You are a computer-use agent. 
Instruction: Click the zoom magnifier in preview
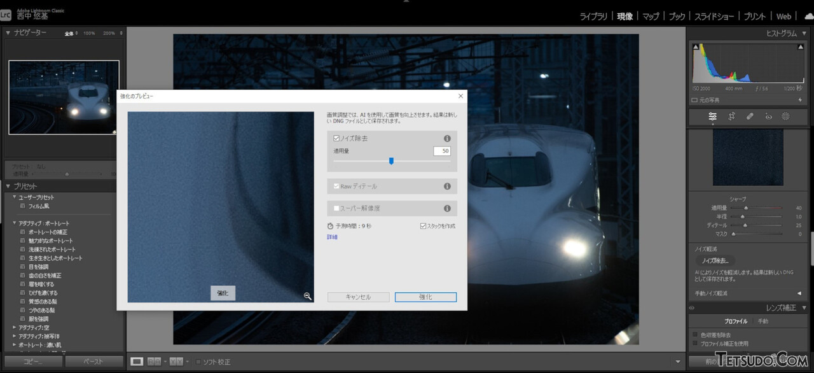coord(307,296)
